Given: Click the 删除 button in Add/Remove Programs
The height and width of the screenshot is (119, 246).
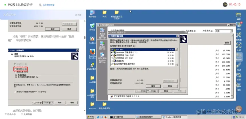Looking at the screenshot, I should (227, 42).
